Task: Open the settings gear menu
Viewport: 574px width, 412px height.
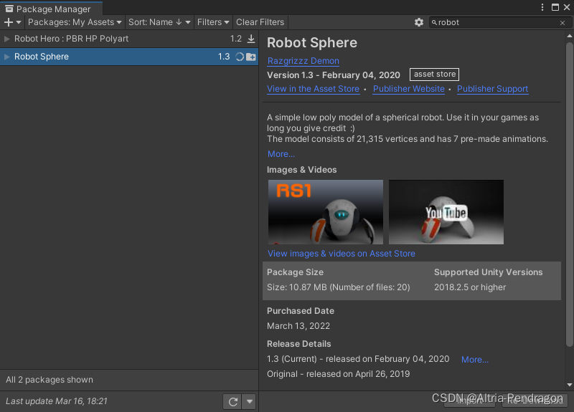Action: tap(419, 22)
